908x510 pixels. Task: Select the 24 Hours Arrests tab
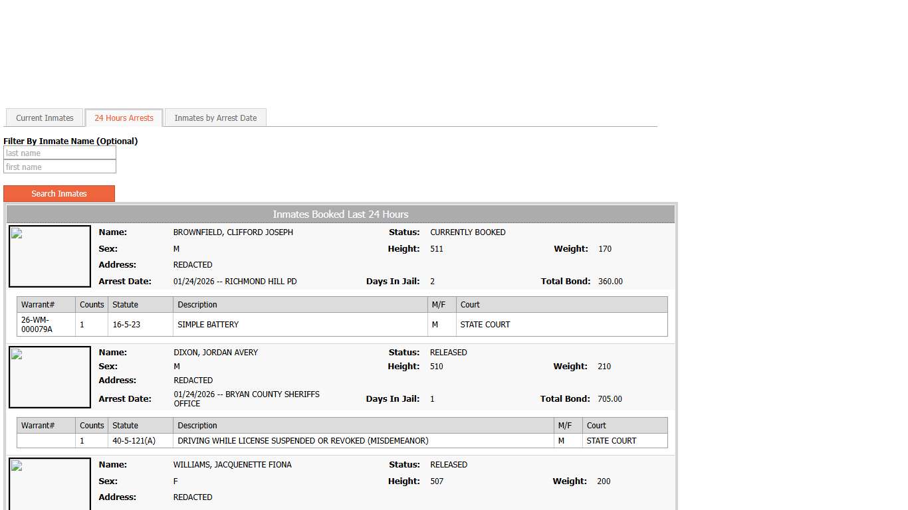[x=124, y=118]
